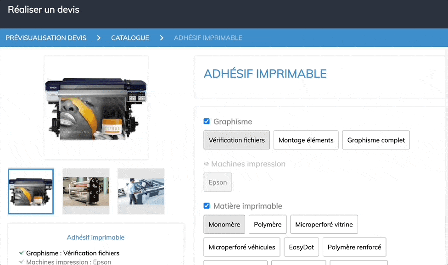This screenshot has height=265, width=448.
Task: Uncheck the Graphisme checkbox
Action: pyautogui.click(x=207, y=121)
